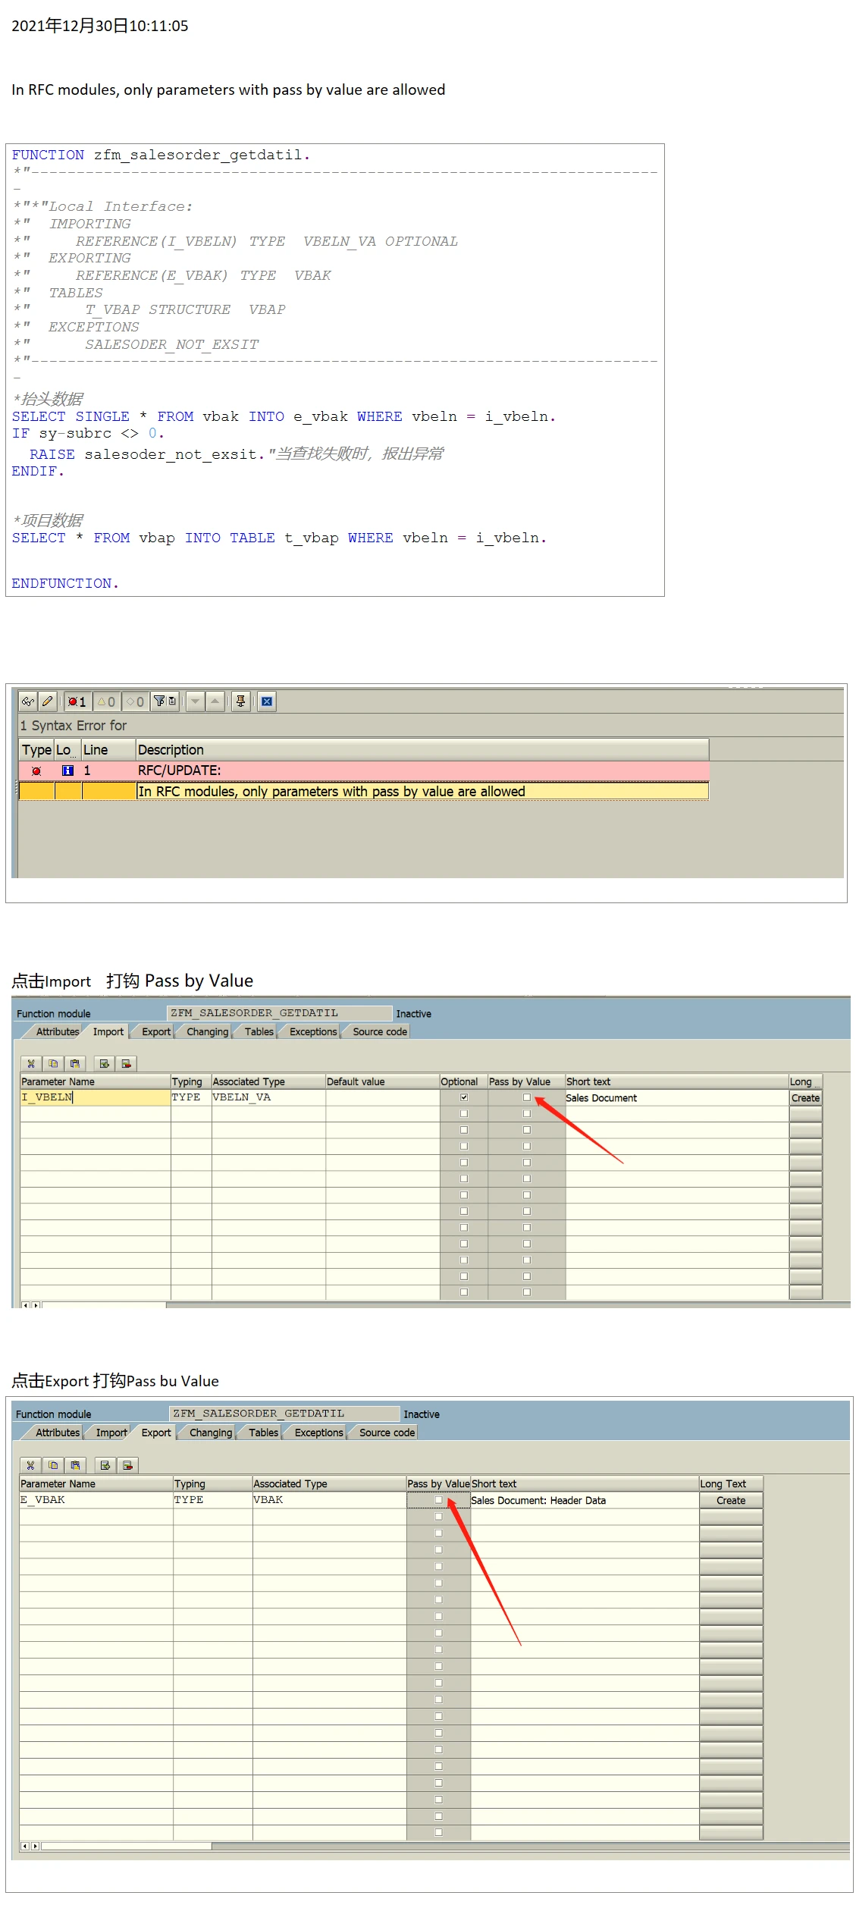Screen dimensions: 856x1905
Task: Click the Line column header in the error list
Action: 108,749
